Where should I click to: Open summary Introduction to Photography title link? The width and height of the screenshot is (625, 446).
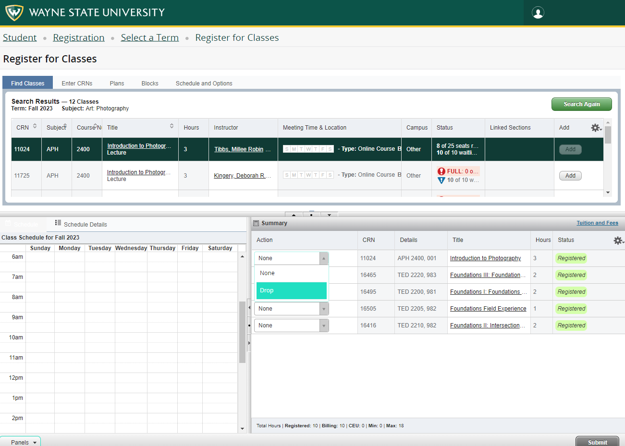tap(485, 258)
